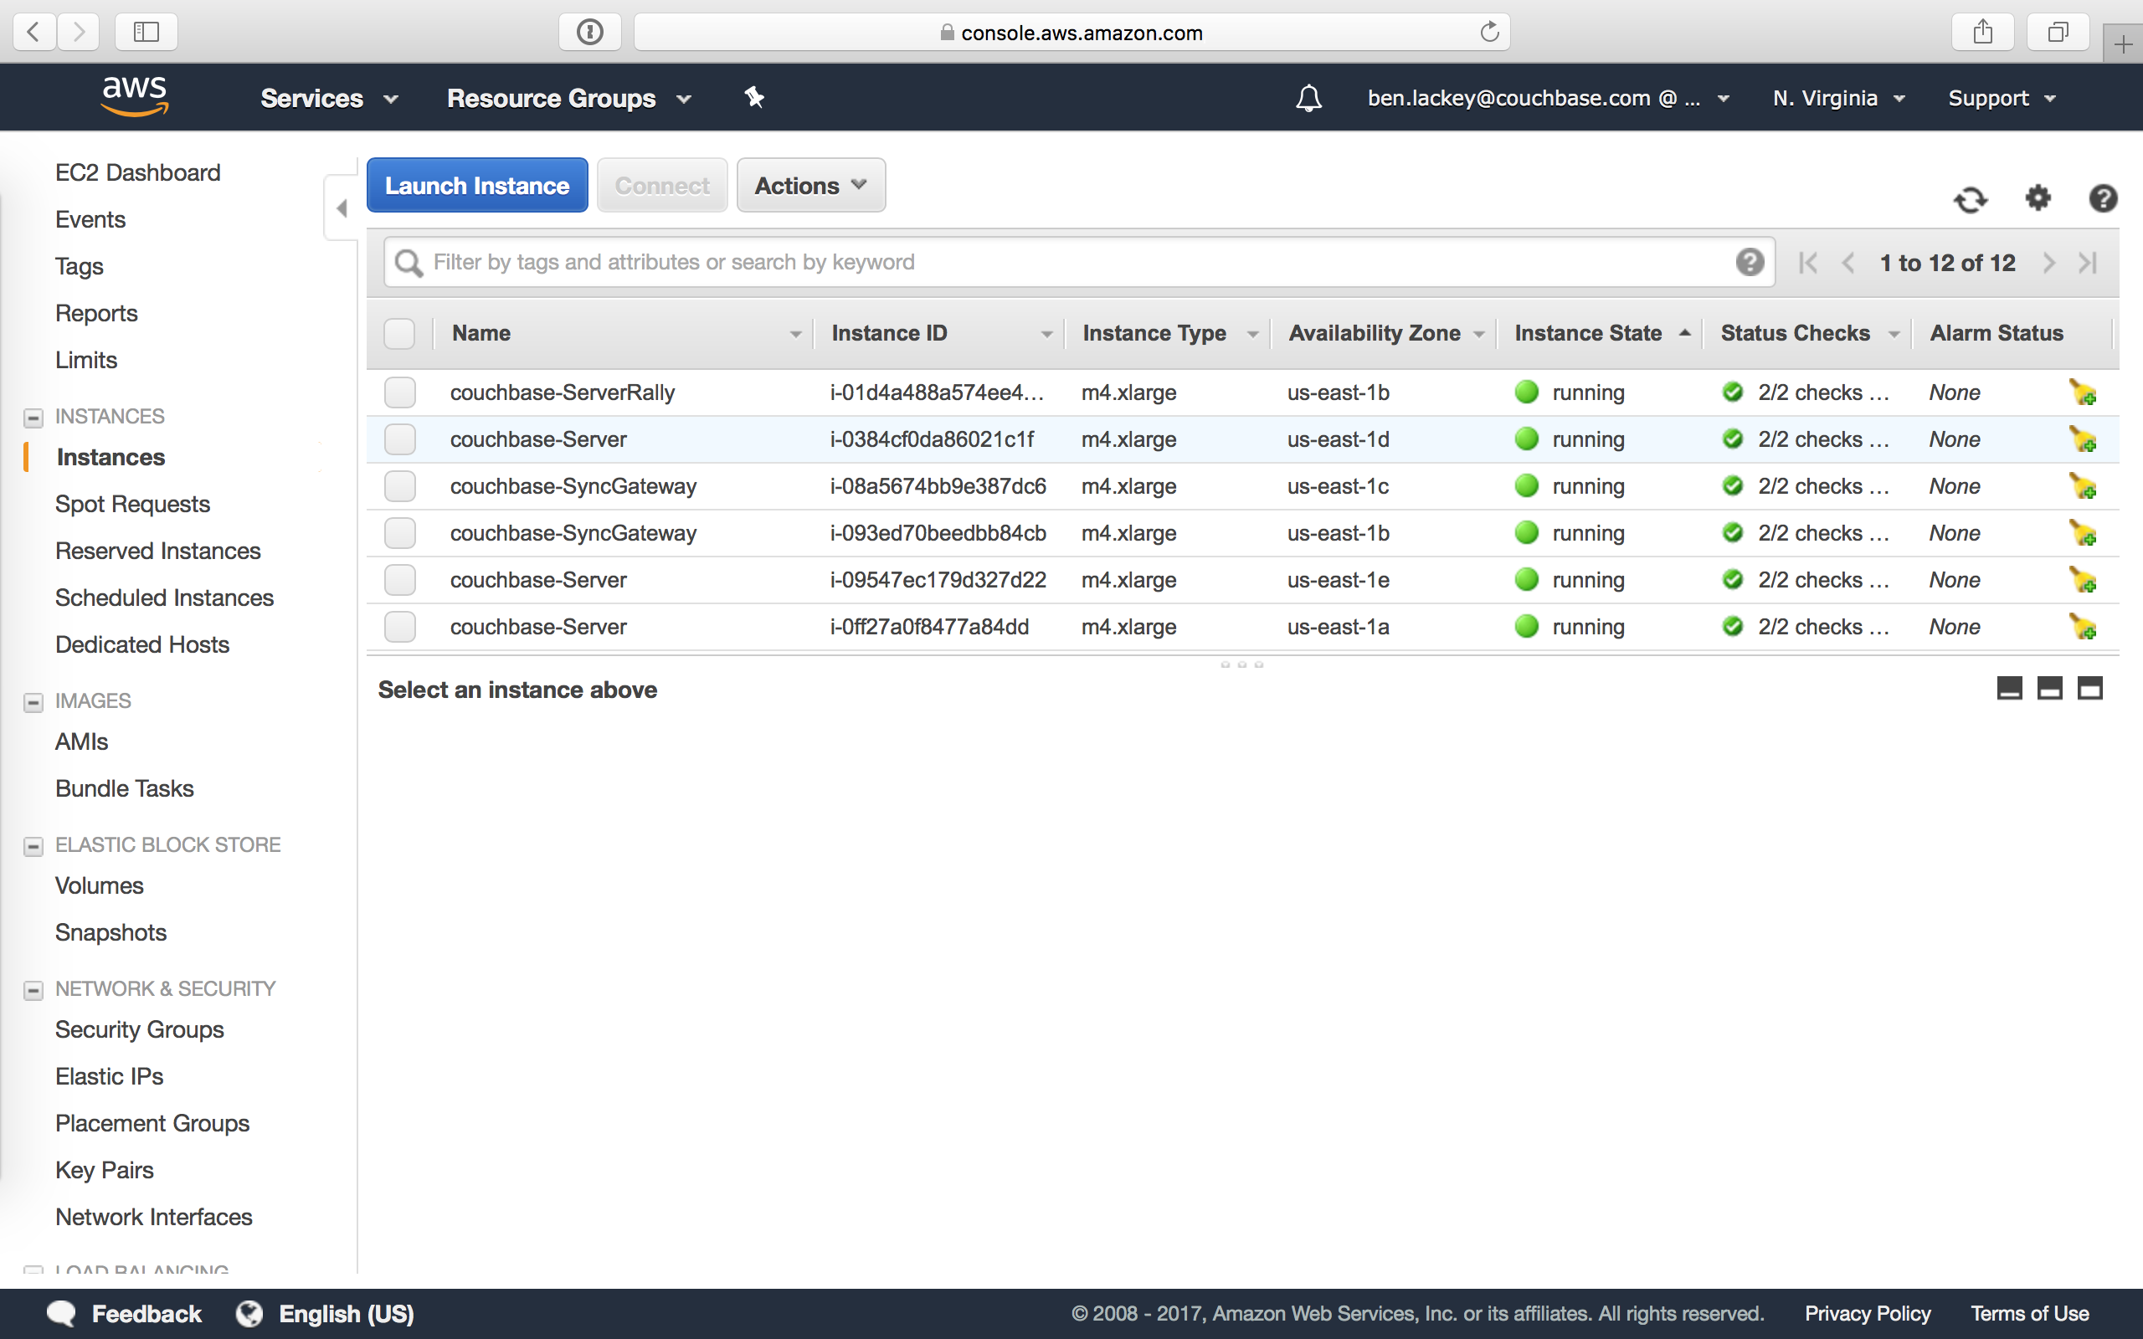Add alarm for instance i-0ff27a0f8477a84dd
2143x1339 pixels.
point(2082,627)
